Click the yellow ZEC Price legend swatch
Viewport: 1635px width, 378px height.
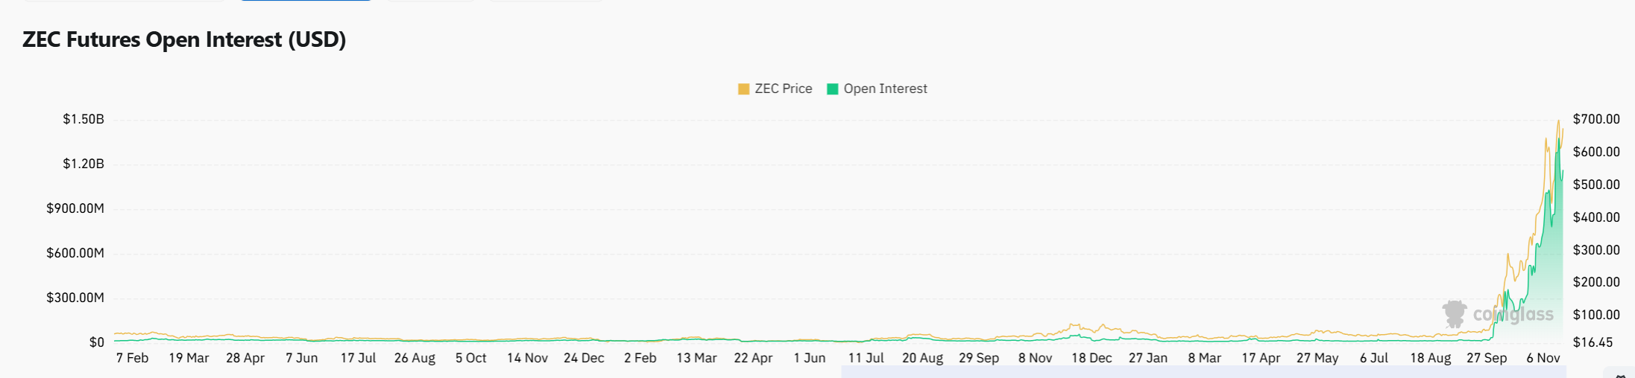tap(743, 89)
